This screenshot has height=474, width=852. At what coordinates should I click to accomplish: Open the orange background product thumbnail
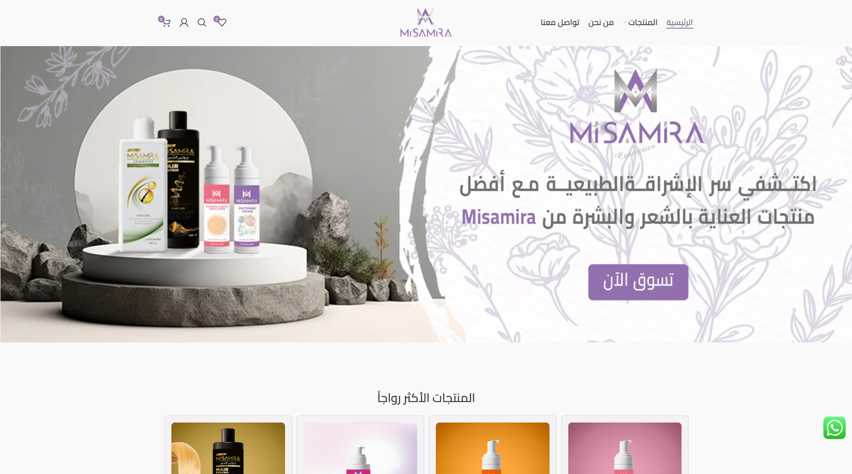pos(493,448)
